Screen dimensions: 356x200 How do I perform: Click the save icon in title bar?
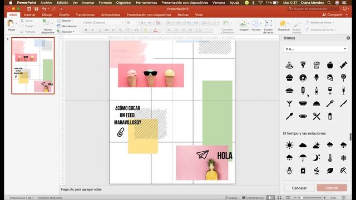coord(36,9)
